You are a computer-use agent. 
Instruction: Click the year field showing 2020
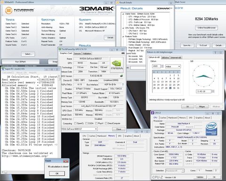pyautogui.click(x=156, y=66)
